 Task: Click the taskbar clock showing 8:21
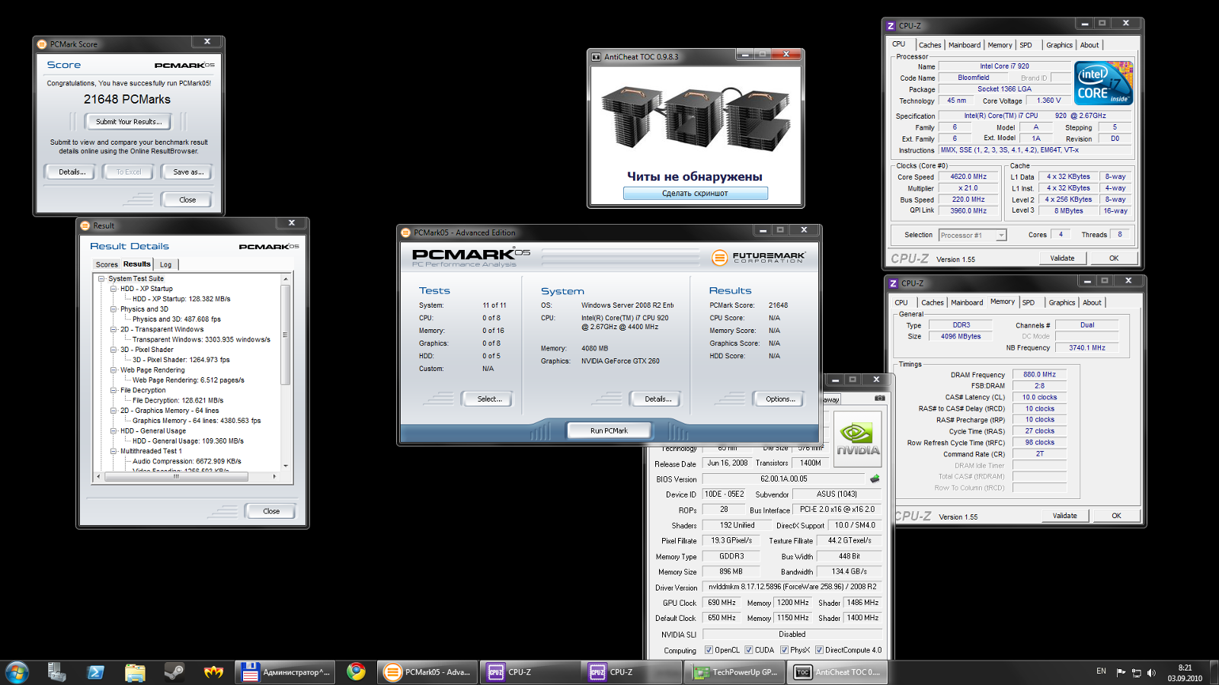click(1185, 673)
